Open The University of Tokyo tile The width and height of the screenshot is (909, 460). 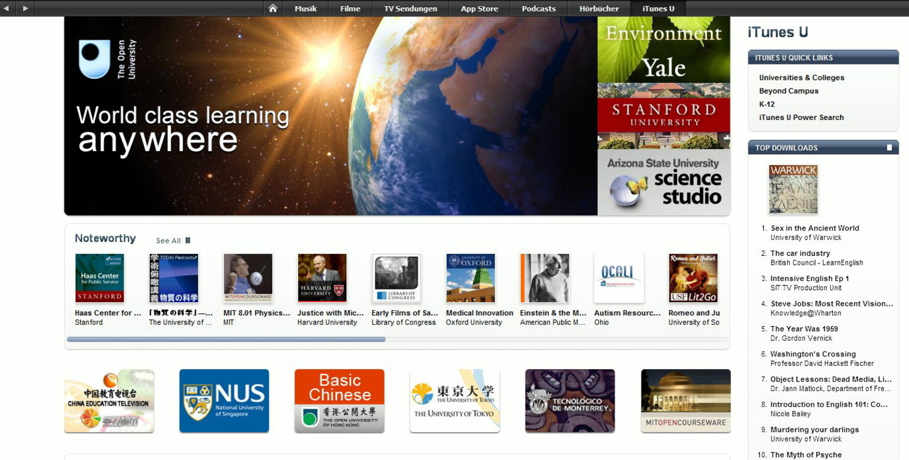(x=454, y=401)
